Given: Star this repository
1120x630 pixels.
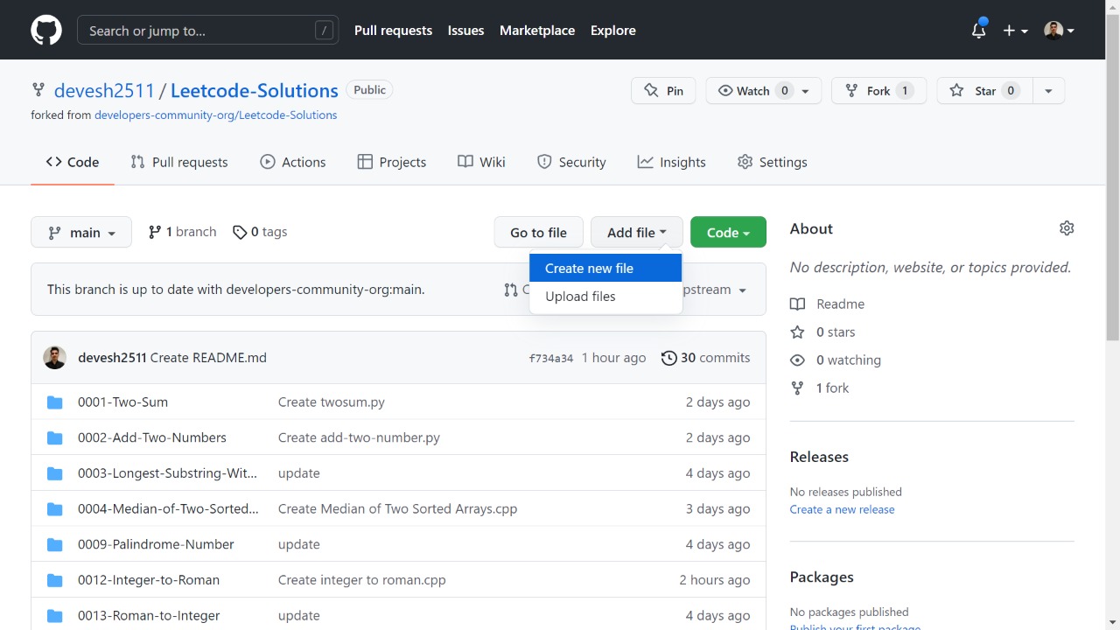Looking at the screenshot, I should 984,90.
